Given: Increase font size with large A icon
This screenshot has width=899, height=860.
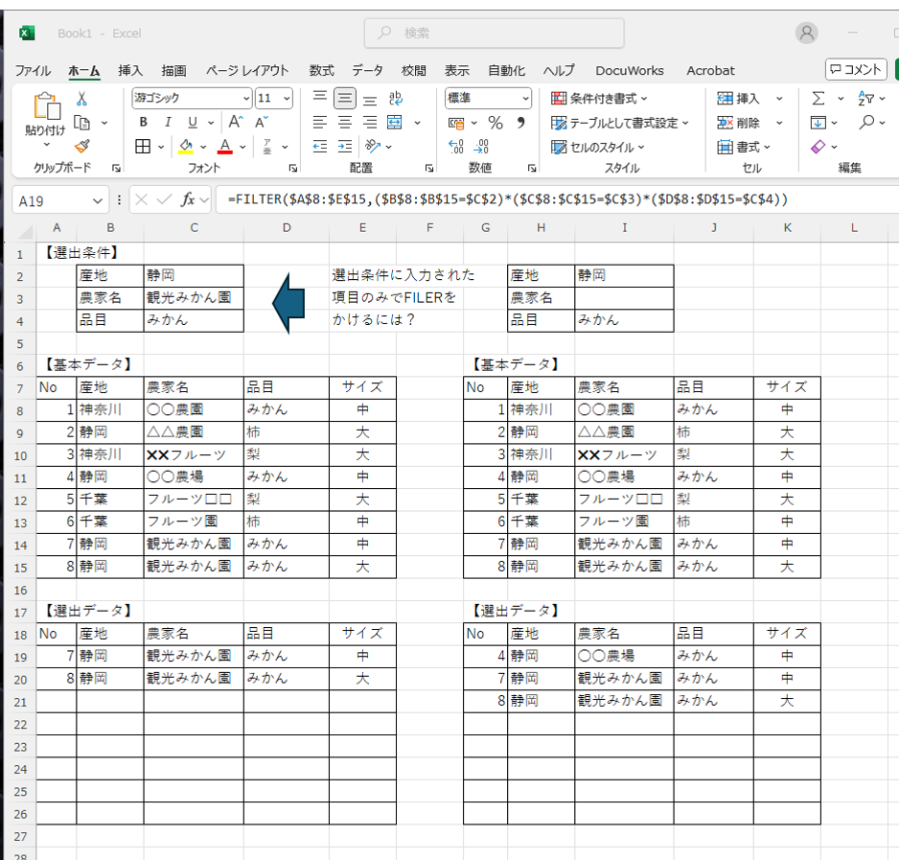Looking at the screenshot, I should click(x=236, y=122).
